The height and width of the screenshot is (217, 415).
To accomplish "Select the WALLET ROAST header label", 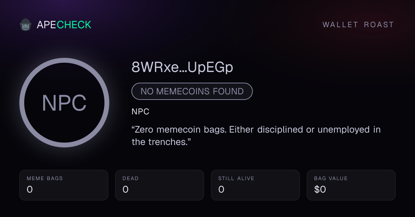I will pyautogui.click(x=358, y=25).
